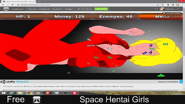The height and width of the screenshot is (104, 185).
Task: Open a new browser tab with the plus
Action: point(39,1)
